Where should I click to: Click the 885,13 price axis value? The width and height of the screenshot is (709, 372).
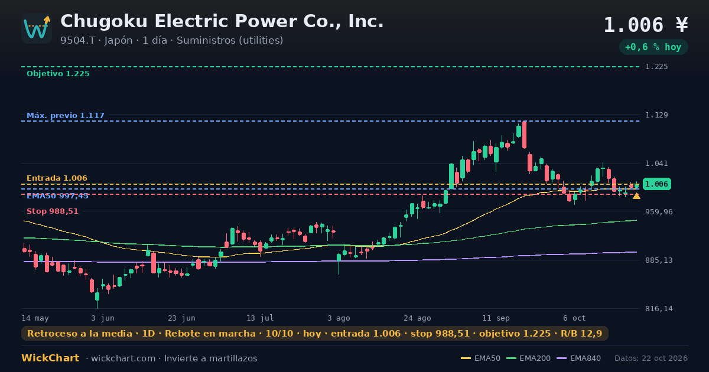[x=659, y=260]
